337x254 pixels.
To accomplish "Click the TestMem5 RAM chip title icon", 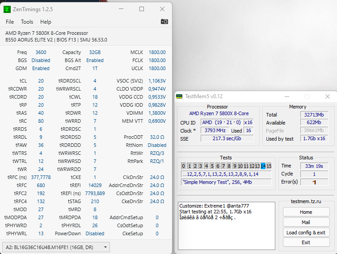I will pyautogui.click(x=179, y=96).
